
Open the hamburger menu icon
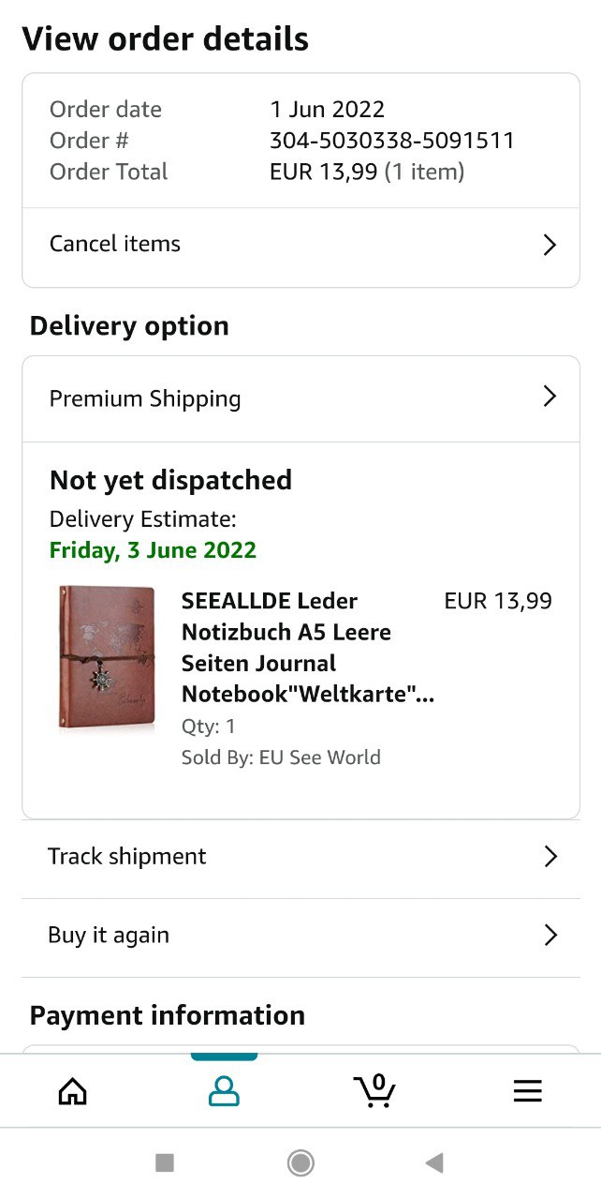click(528, 1091)
